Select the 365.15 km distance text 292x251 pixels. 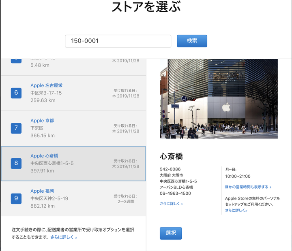coord(43,135)
